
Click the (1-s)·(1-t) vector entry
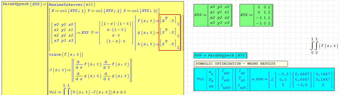(x=116, y=24)
